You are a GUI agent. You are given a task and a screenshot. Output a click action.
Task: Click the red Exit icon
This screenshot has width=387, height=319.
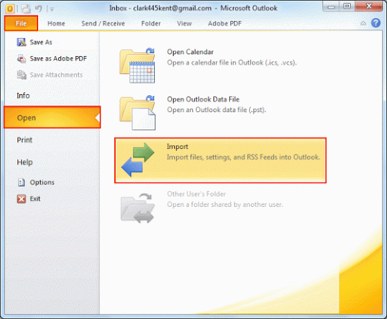pyautogui.click(x=21, y=199)
